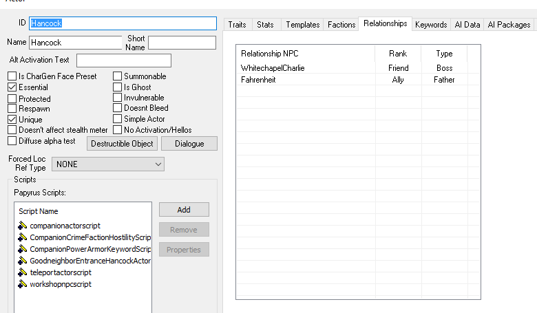
Task: Enable the Invulnerable checkbox
Action: coord(117,98)
